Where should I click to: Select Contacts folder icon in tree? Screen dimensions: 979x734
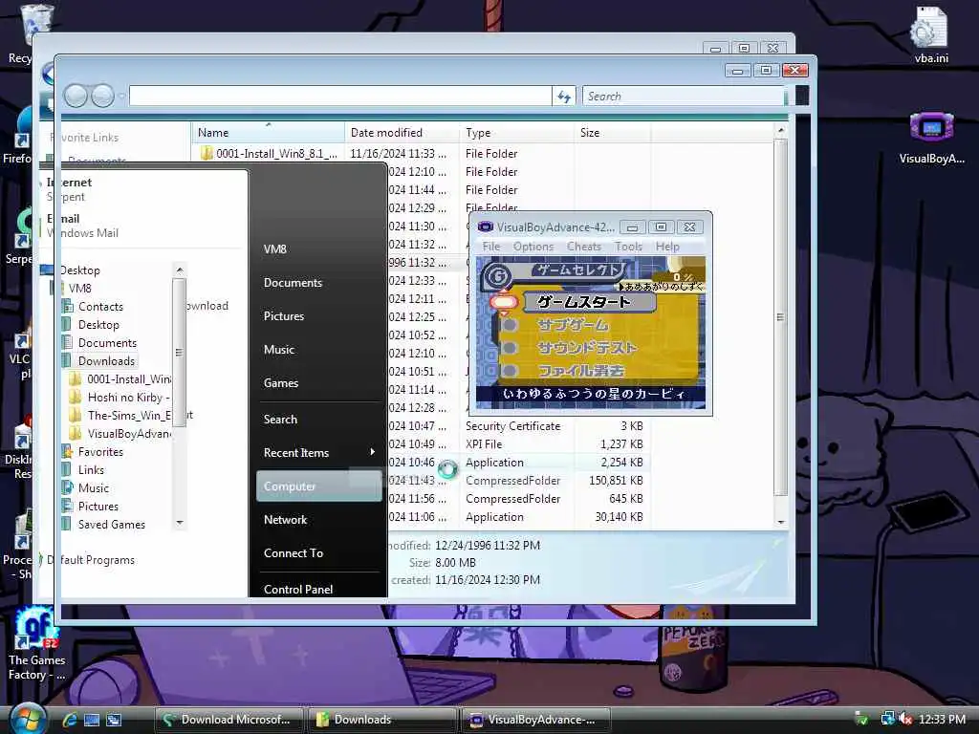[68, 307]
